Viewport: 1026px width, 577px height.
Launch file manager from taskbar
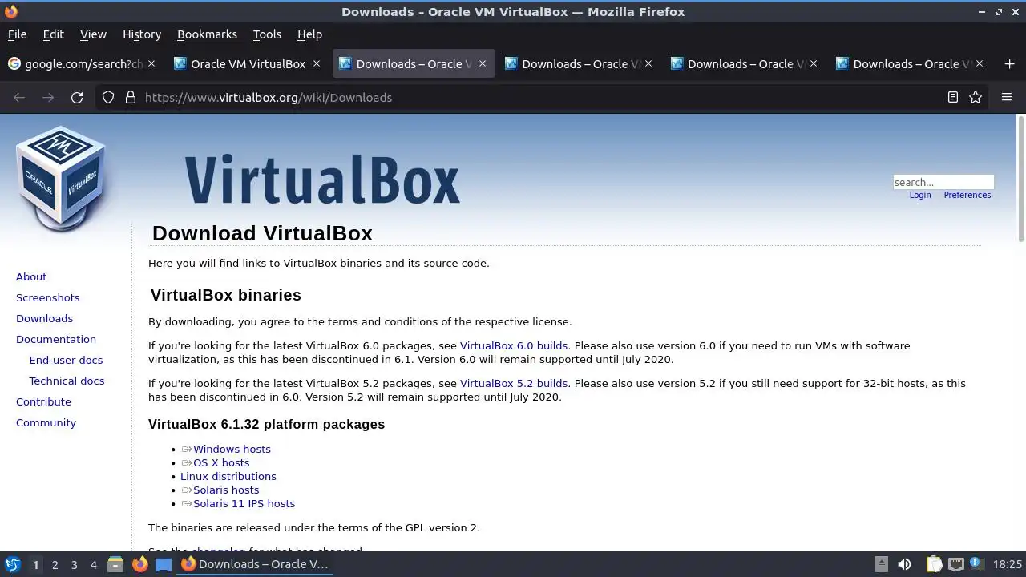click(115, 564)
